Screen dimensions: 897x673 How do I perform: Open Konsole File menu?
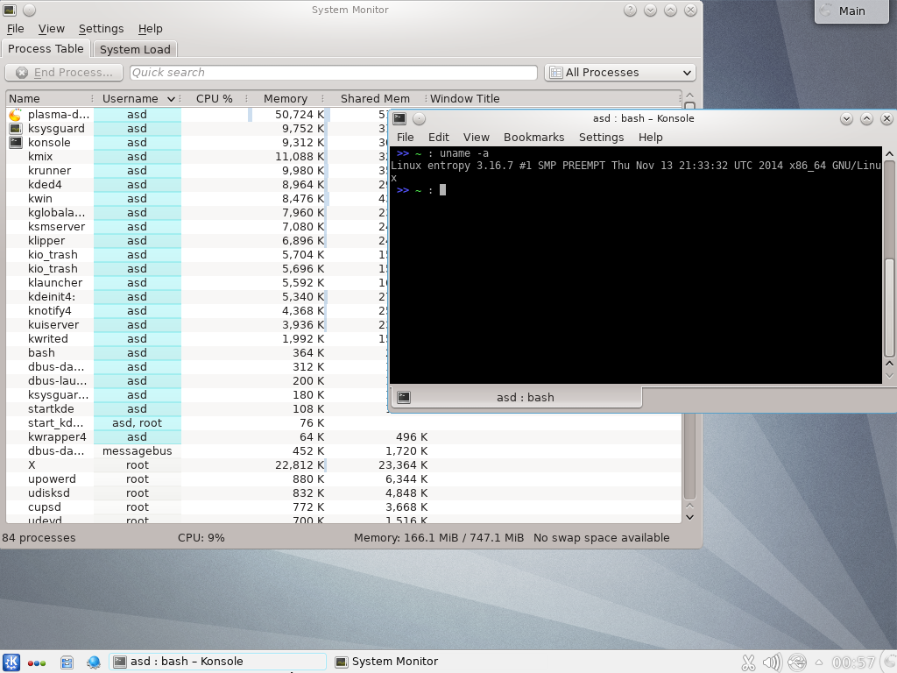(x=405, y=138)
